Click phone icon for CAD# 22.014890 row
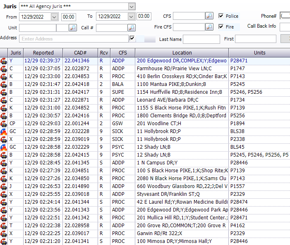The height and width of the screenshot is (245, 290). pos(4,187)
